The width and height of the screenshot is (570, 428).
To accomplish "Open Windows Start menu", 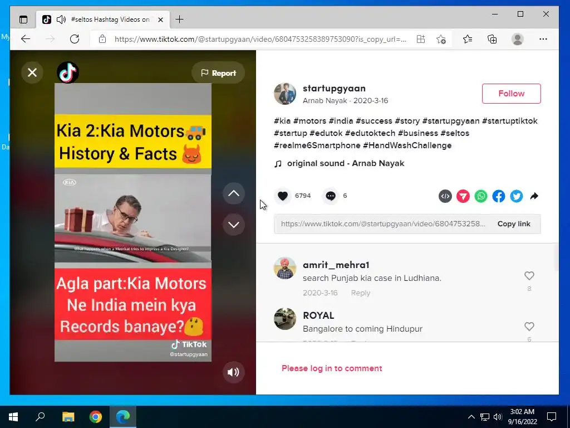I will point(13,417).
